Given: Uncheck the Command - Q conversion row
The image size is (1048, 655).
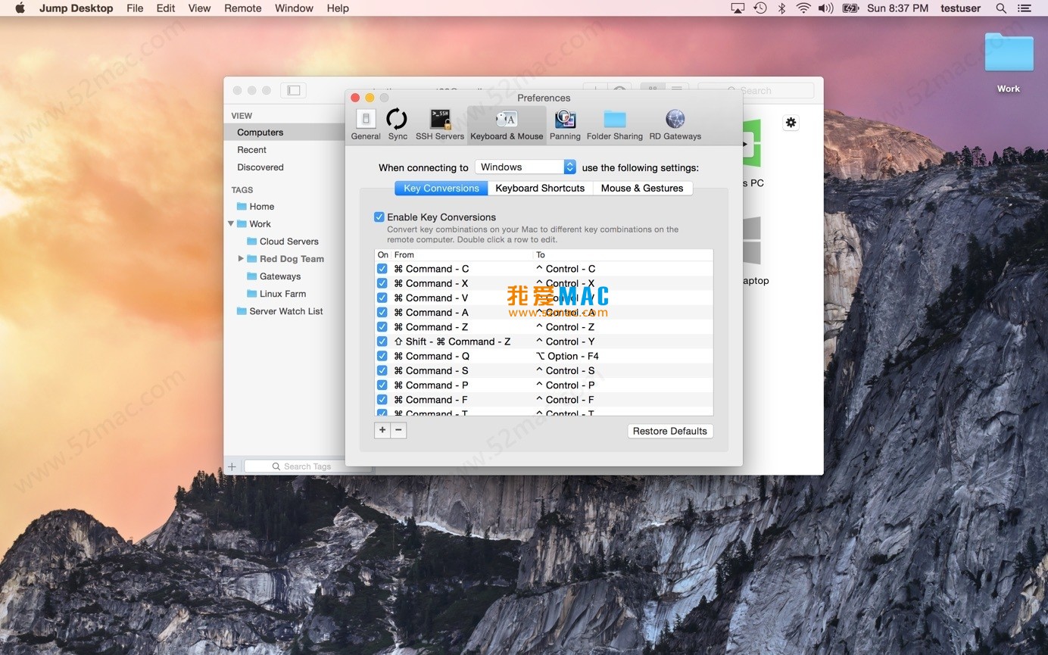Looking at the screenshot, I should pos(382,356).
